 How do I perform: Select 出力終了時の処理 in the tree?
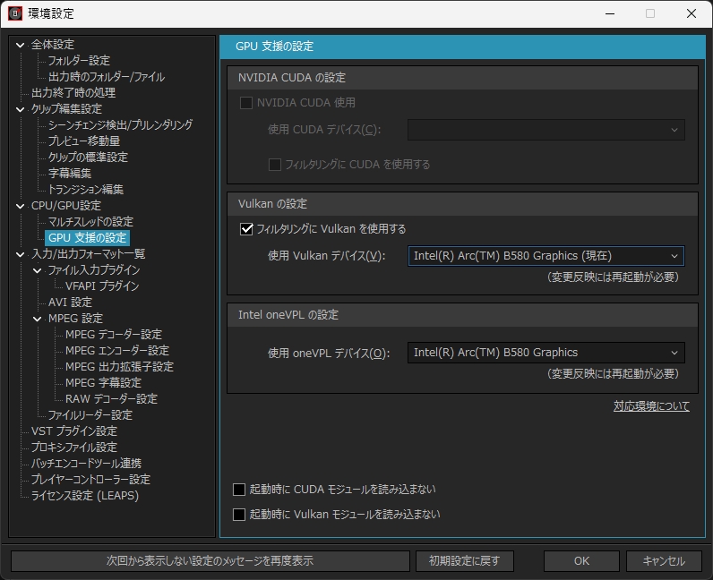pyautogui.click(x=73, y=93)
